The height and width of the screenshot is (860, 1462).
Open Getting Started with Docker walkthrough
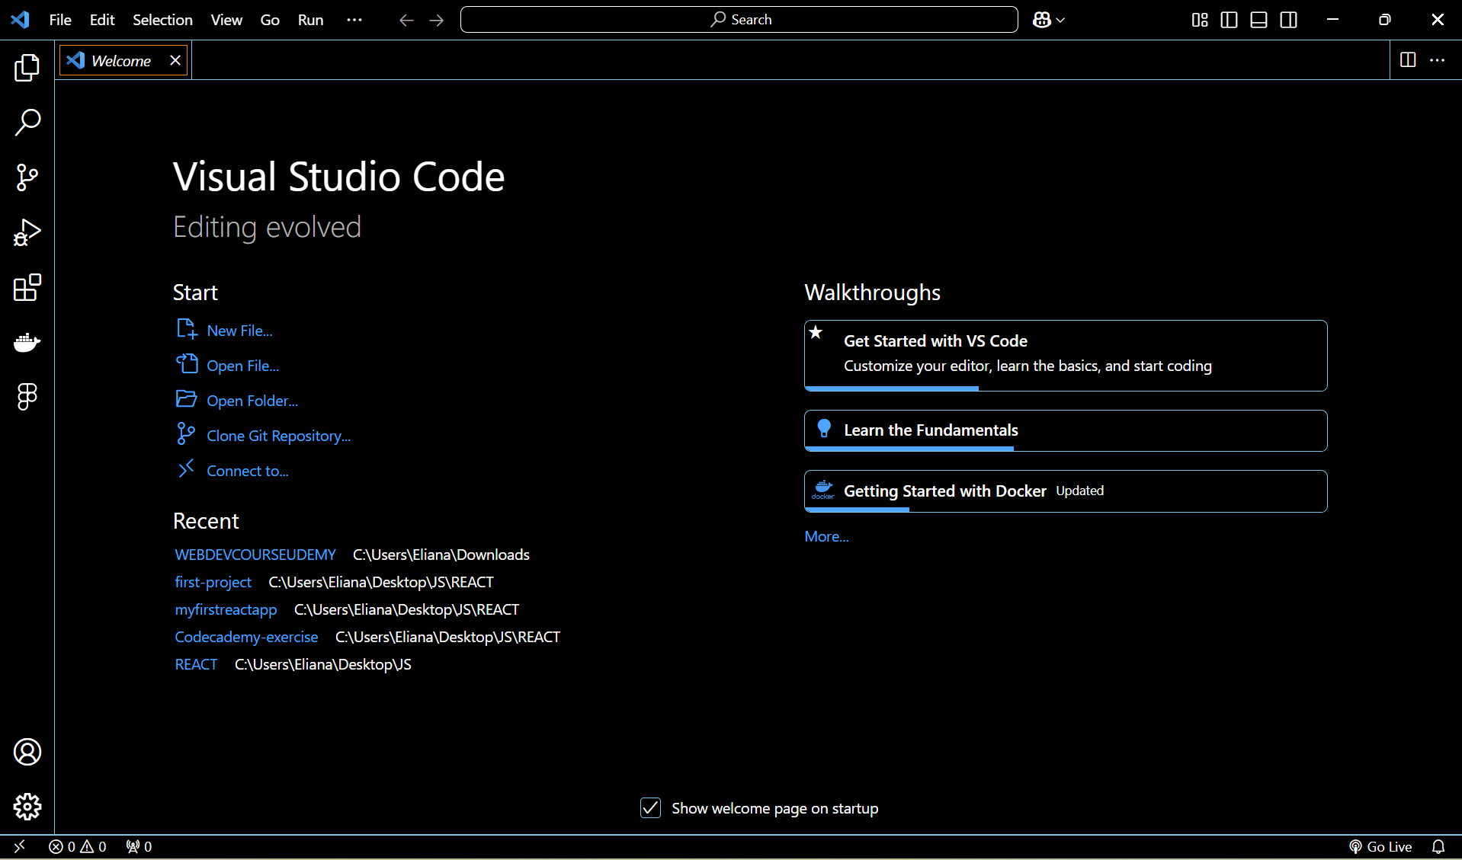[x=1066, y=491]
